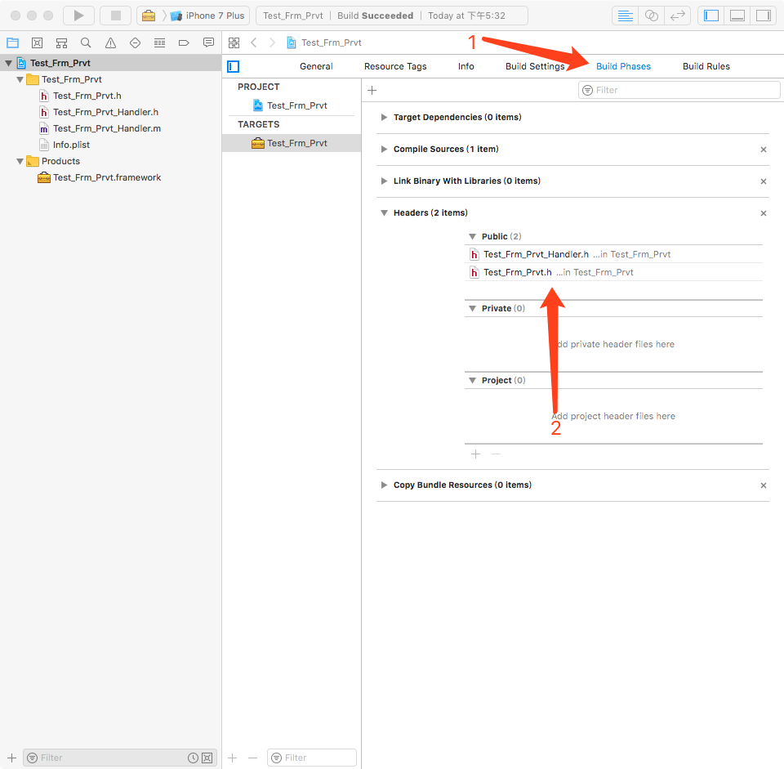Show only recent files filter

pyautogui.click(x=193, y=758)
